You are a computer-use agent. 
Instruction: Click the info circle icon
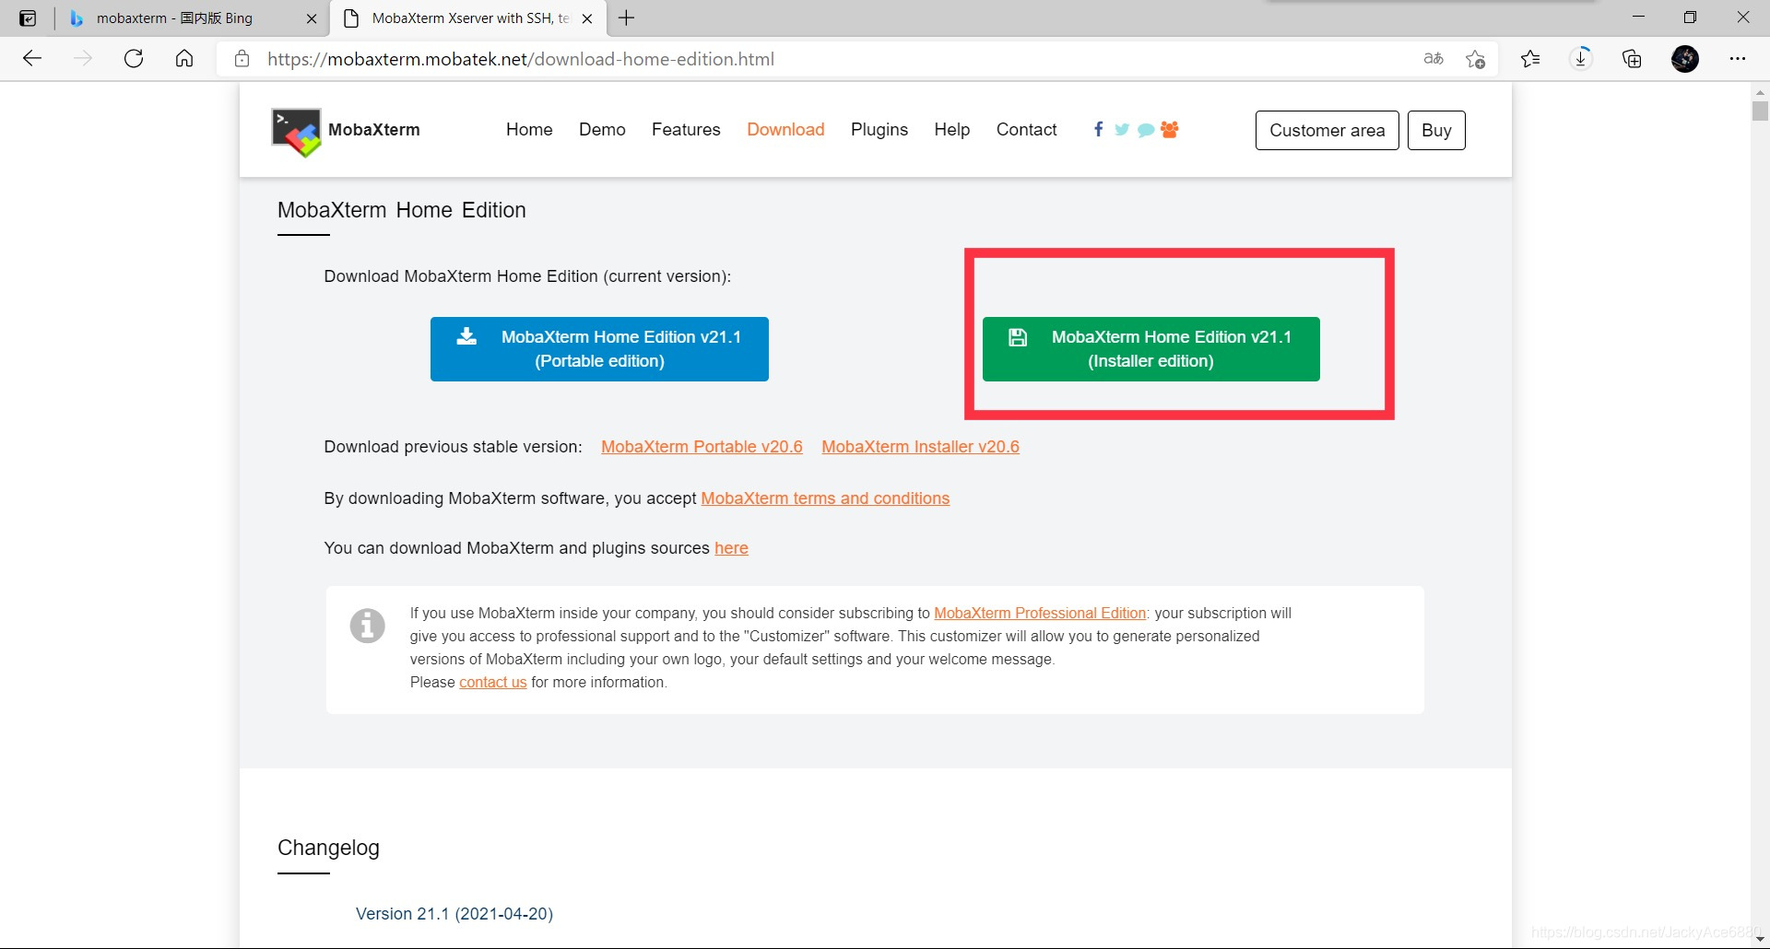coord(367,626)
